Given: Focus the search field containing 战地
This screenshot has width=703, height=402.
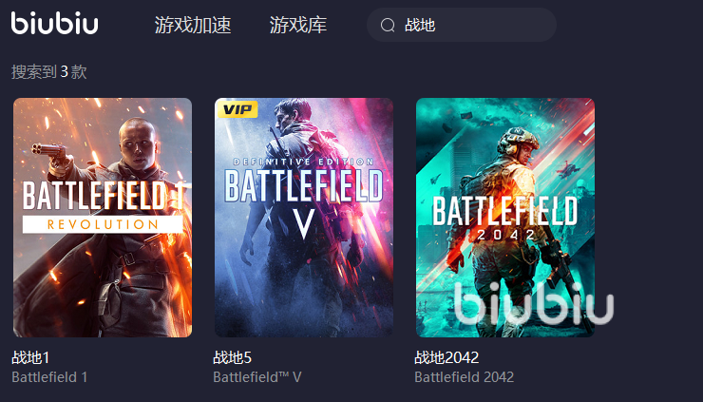Looking at the screenshot, I should coord(462,25).
